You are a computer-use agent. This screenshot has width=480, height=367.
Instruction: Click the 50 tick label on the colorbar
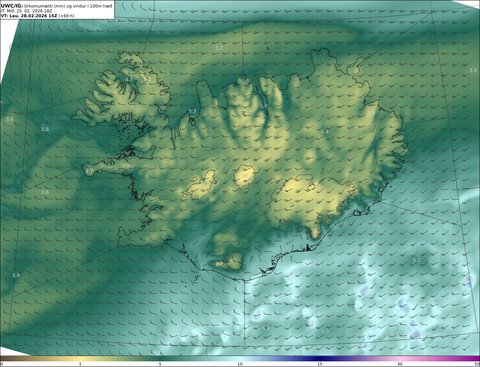click(477, 364)
